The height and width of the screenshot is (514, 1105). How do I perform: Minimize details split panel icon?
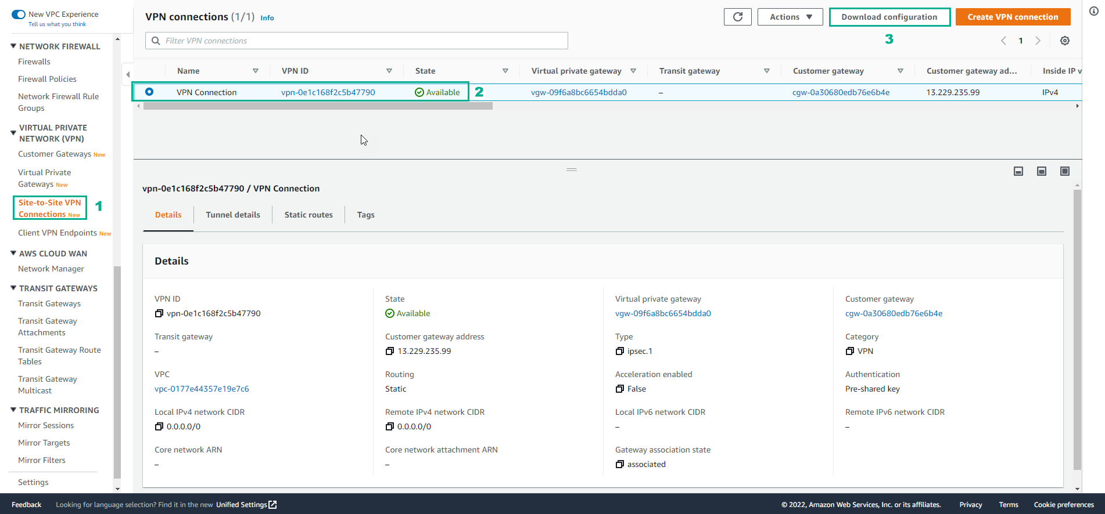[x=1018, y=171]
